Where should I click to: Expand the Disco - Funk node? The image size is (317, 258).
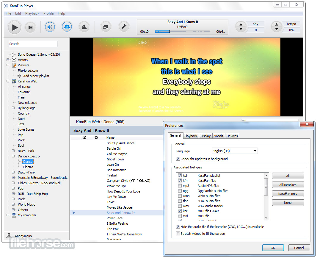(13, 172)
